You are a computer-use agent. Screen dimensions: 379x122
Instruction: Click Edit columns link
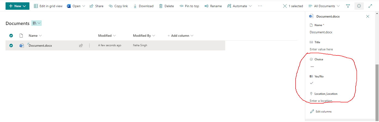(x=321, y=111)
